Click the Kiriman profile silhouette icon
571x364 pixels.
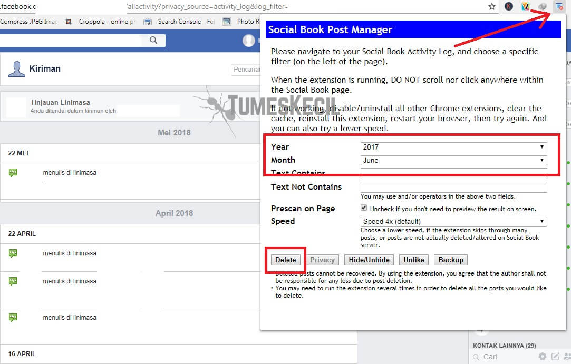[x=17, y=69]
